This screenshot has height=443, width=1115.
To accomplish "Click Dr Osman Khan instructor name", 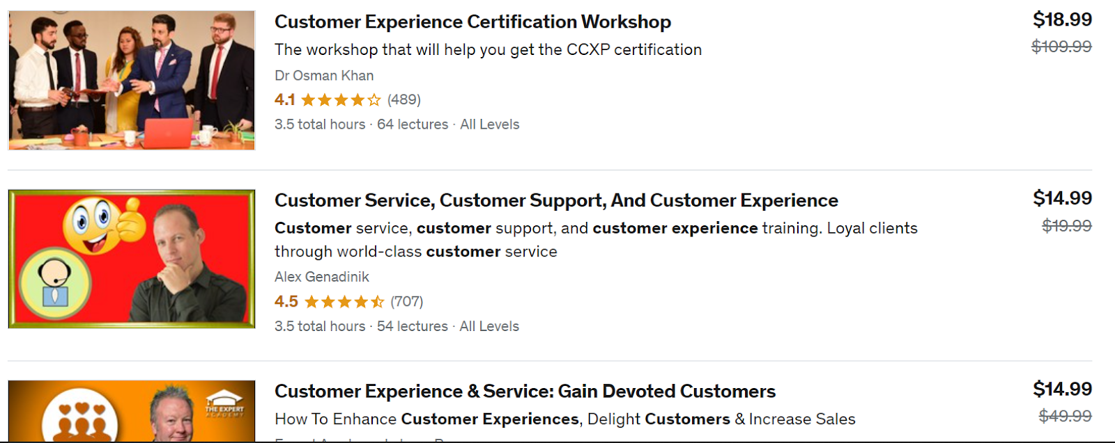I will (x=324, y=76).
